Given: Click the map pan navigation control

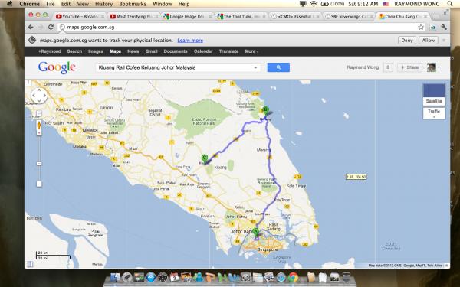Looking at the screenshot, I should 39,96.
